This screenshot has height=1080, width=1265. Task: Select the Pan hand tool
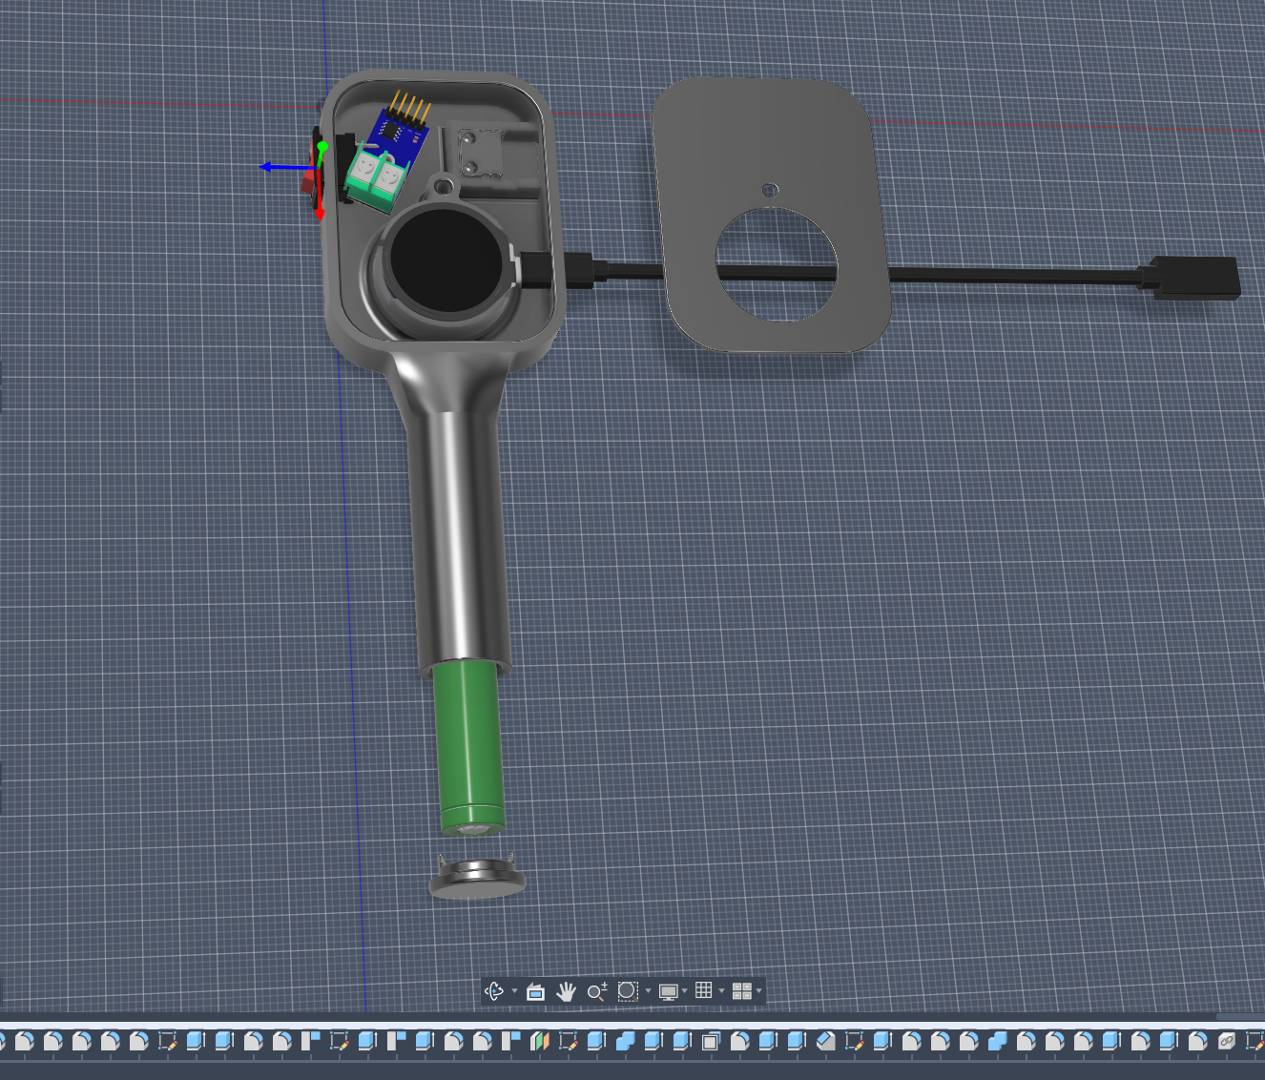(x=567, y=992)
